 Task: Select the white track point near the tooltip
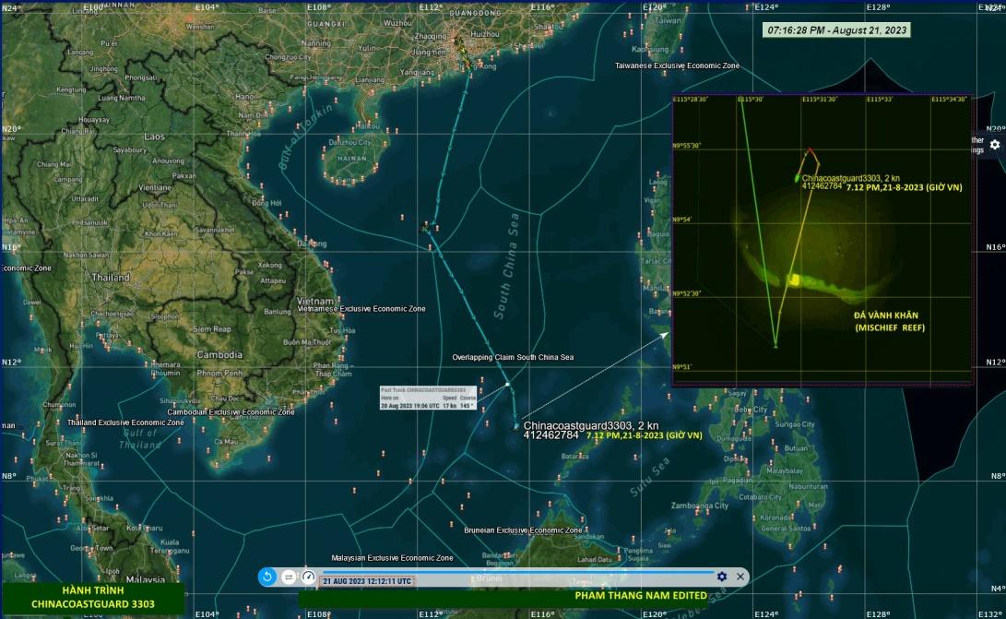coord(507,385)
